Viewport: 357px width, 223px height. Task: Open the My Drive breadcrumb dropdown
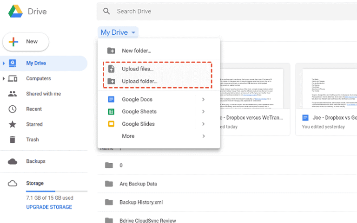point(118,32)
